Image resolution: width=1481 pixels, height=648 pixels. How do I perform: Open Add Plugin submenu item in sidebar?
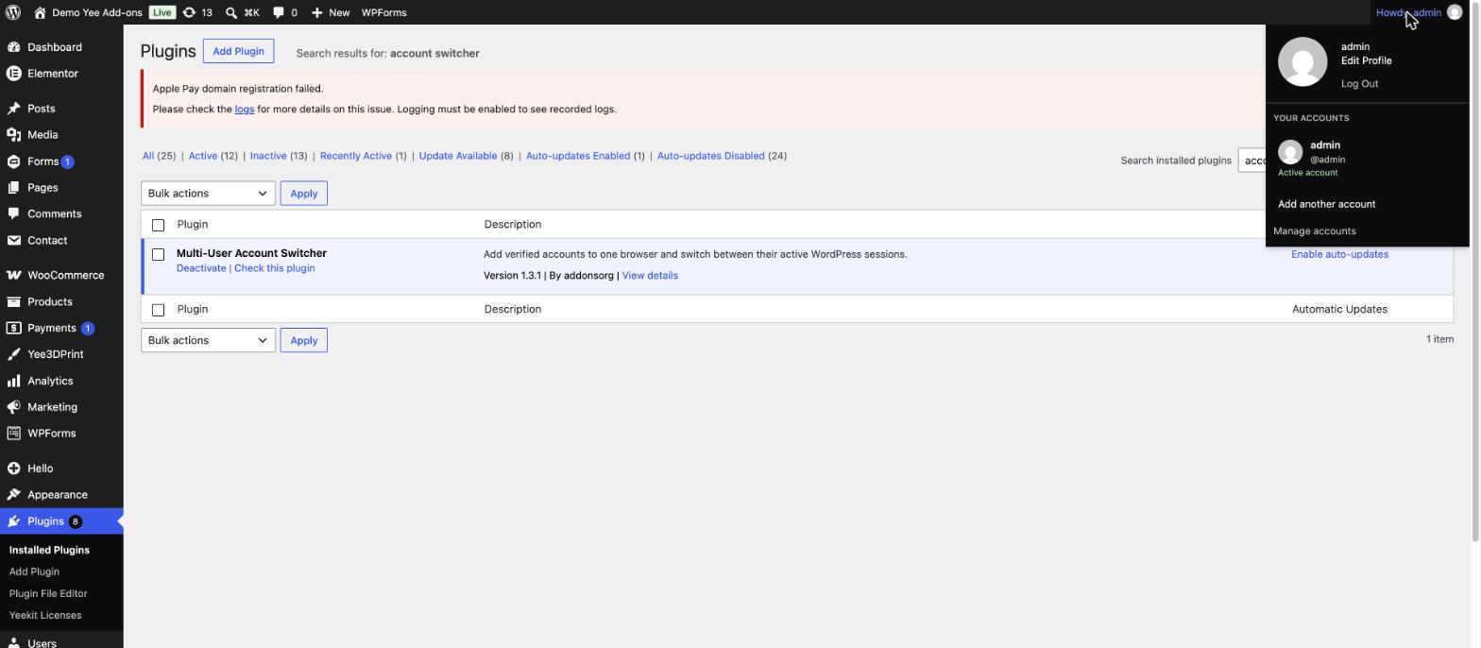coord(34,571)
